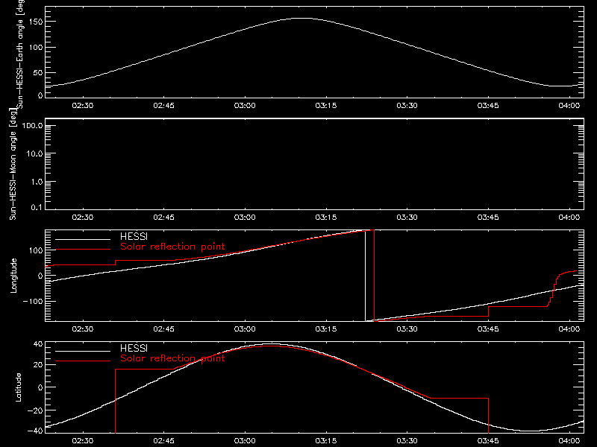Click 03:45 label under Latitude plot
Screen dimensions: 597x447
(488, 440)
